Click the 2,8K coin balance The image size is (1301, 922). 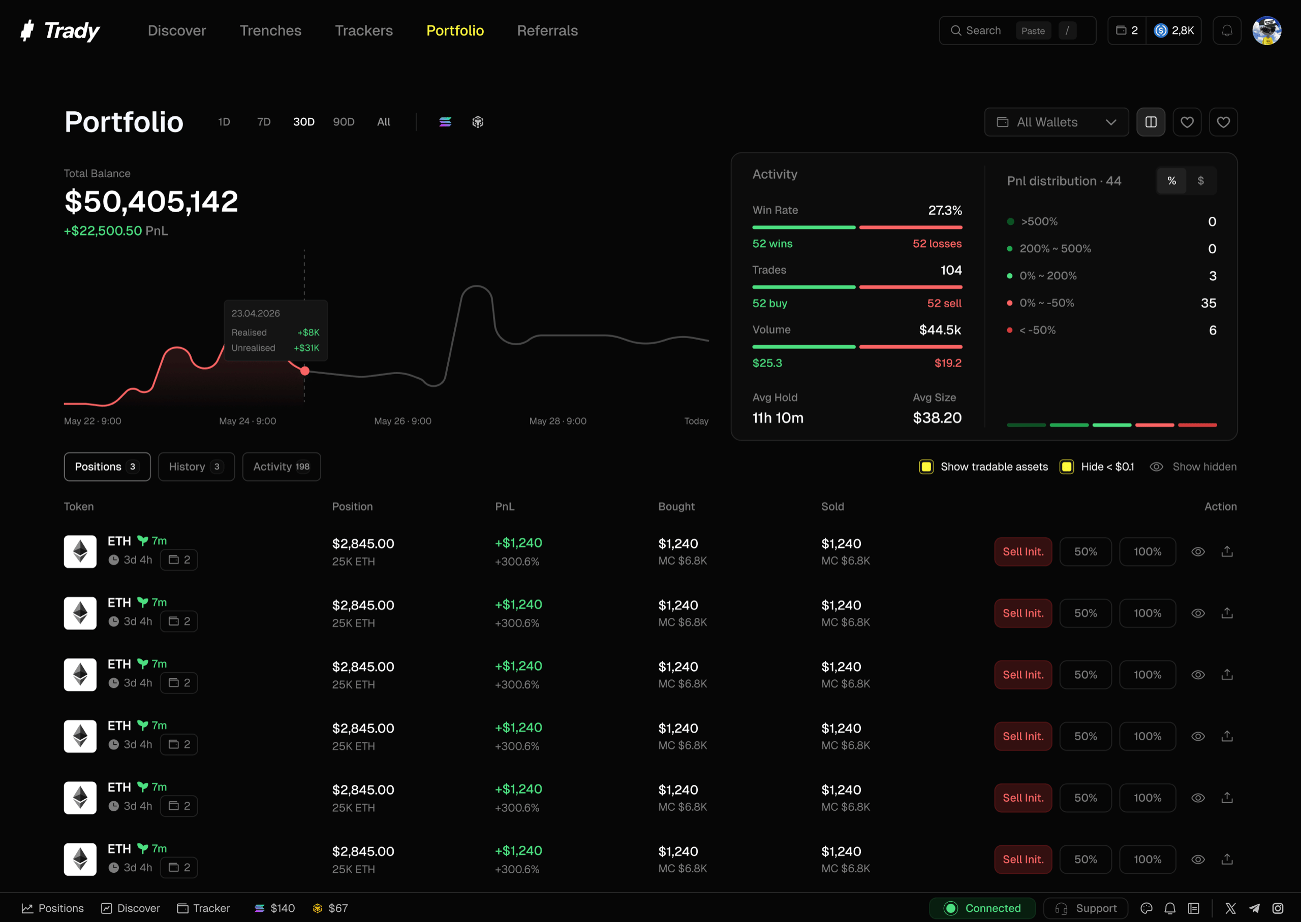(1174, 30)
